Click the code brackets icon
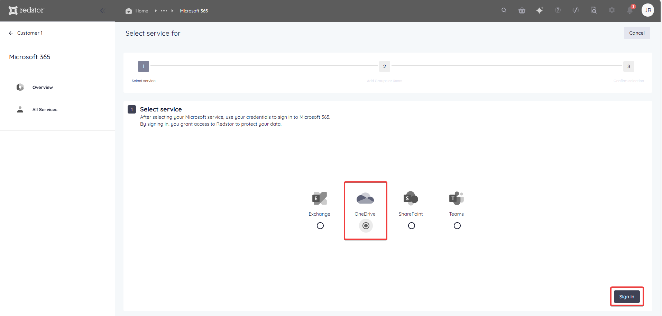 [576, 10]
